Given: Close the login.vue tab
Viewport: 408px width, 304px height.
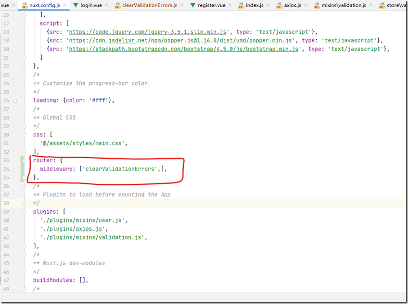Looking at the screenshot, I should [x=106, y=5].
